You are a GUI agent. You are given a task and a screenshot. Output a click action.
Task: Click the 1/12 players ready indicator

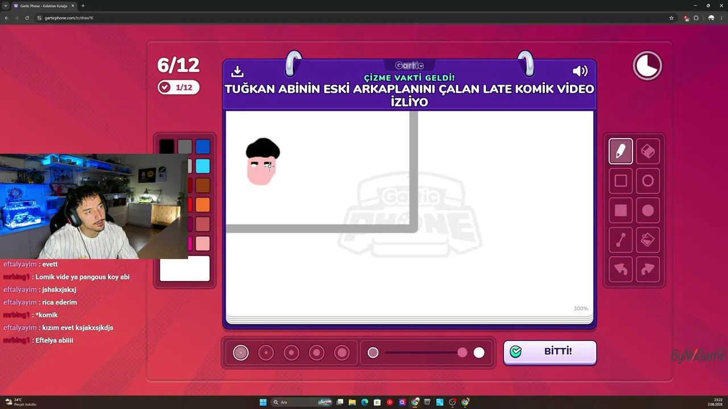[179, 87]
